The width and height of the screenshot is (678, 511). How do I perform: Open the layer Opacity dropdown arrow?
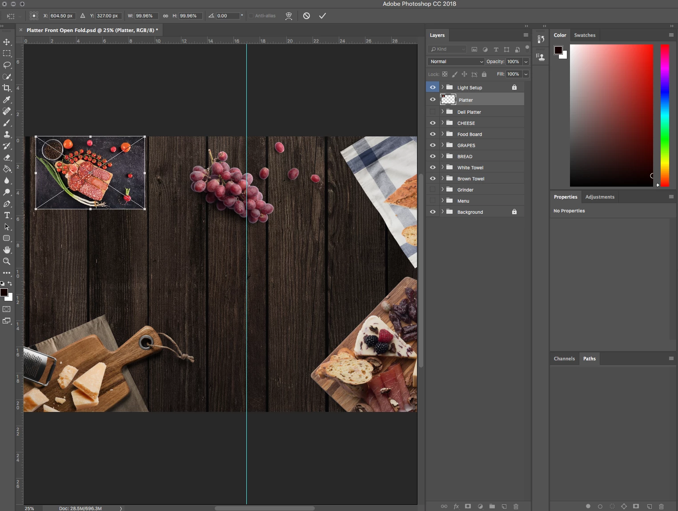point(526,62)
